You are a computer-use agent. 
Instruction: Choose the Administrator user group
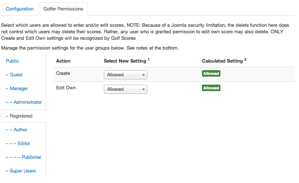coord(24,102)
